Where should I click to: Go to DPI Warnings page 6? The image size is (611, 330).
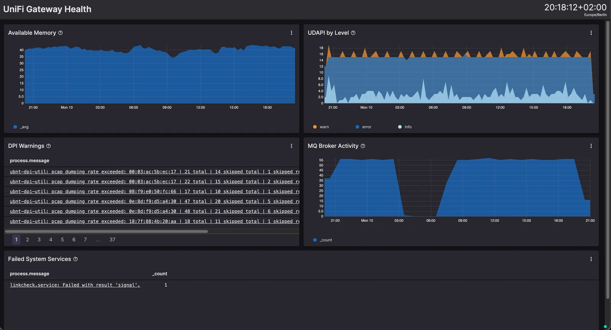[x=74, y=240]
